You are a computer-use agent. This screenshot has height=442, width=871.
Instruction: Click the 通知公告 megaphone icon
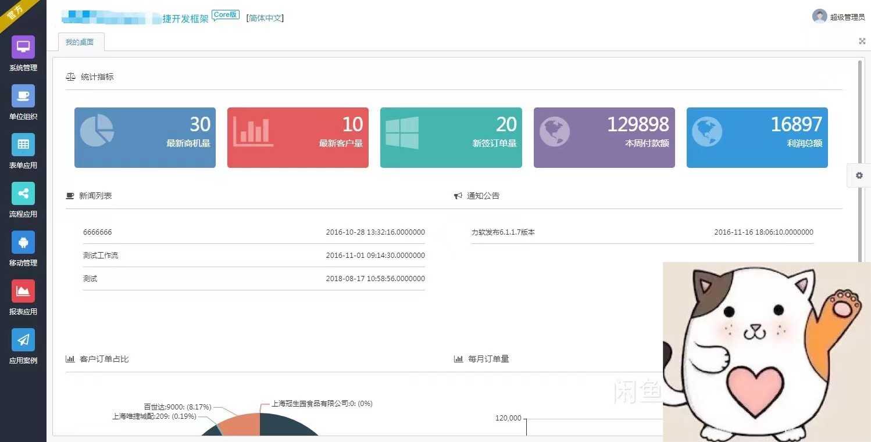458,196
